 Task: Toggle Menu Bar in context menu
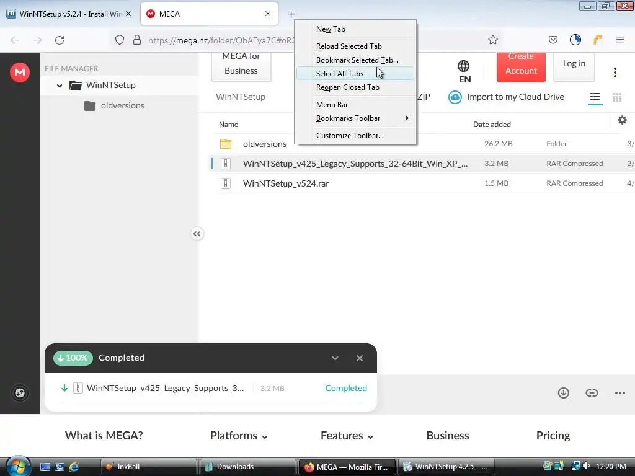click(x=355, y=104)
